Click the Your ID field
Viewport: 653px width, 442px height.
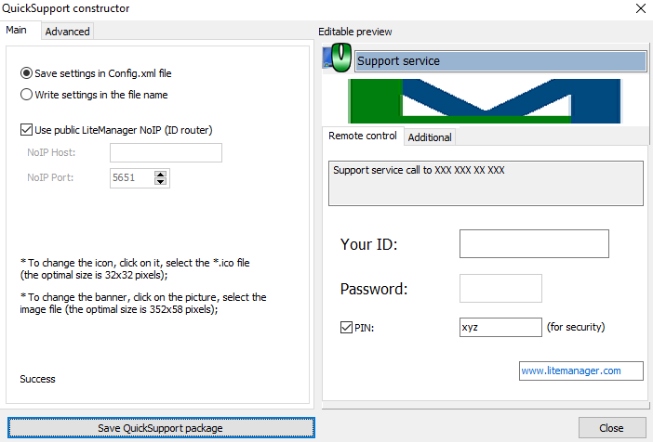pos(534,243)
